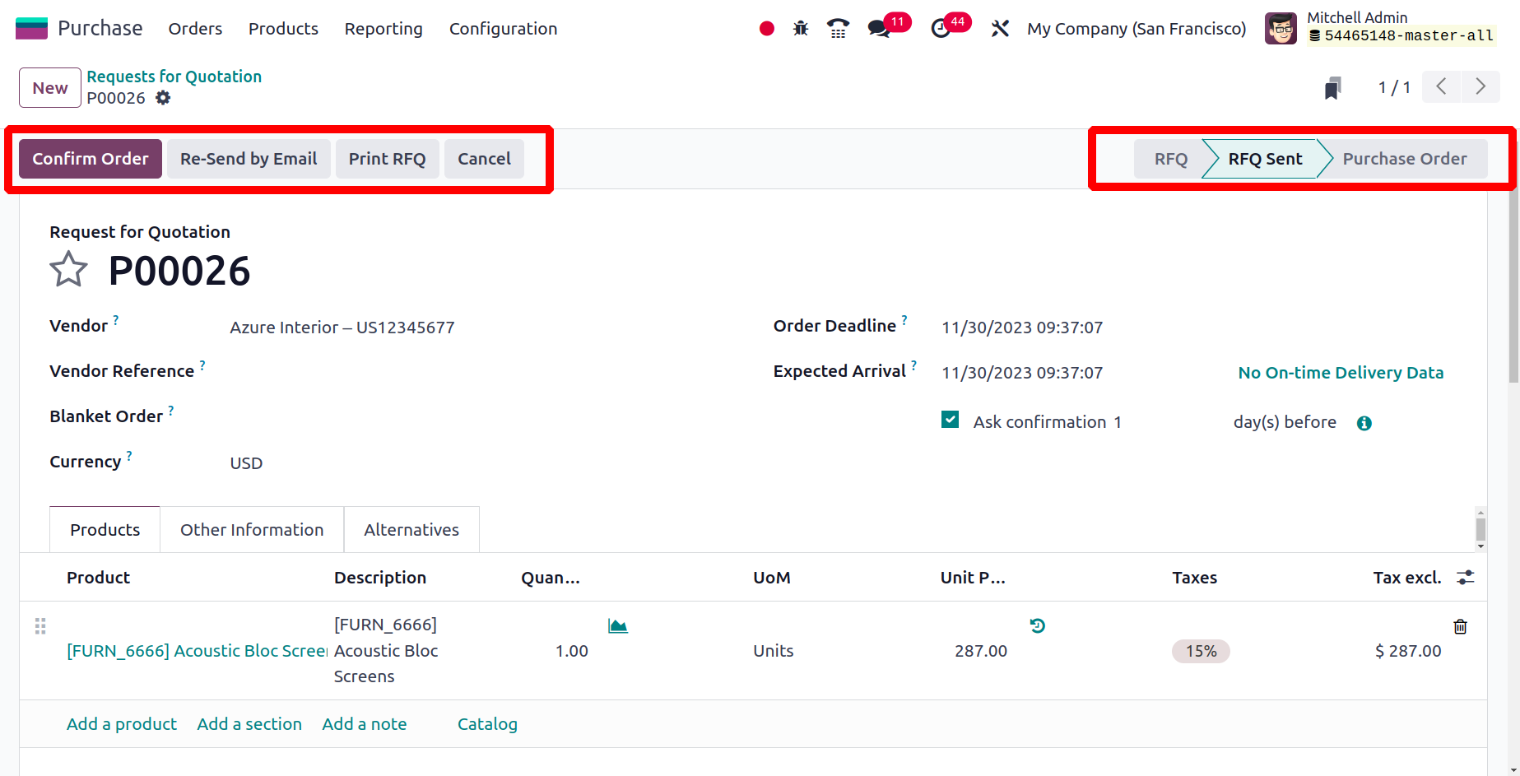Open the debug bug icon menu
The image size is (1520, 776).
point(800,29)
